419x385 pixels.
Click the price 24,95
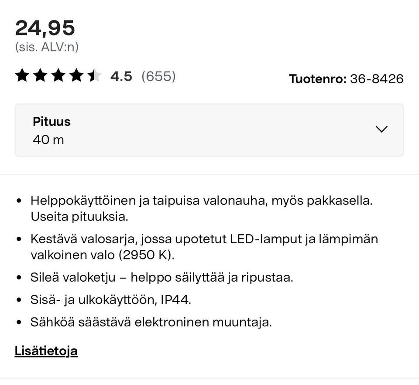click(45, 28)
